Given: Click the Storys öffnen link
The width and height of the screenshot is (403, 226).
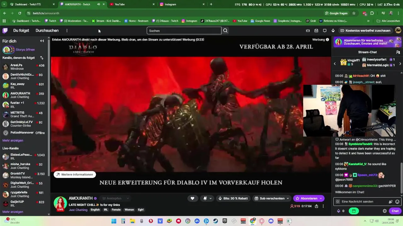Looking at the screenshot, I should point(25,50).
